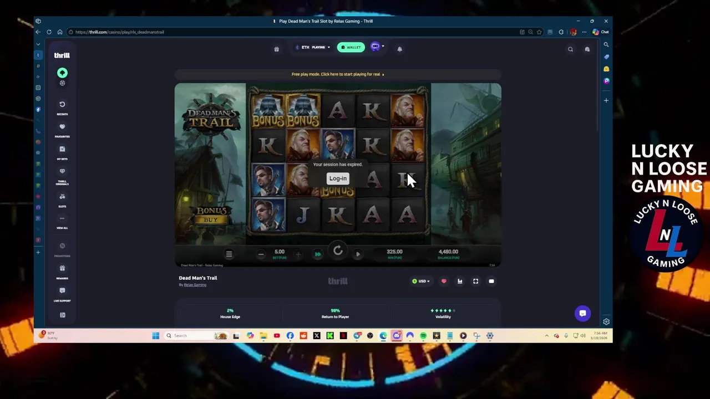Open View All in the sidebar
Image resolution: width=710 pixels, height=399 pixels.
62,218
